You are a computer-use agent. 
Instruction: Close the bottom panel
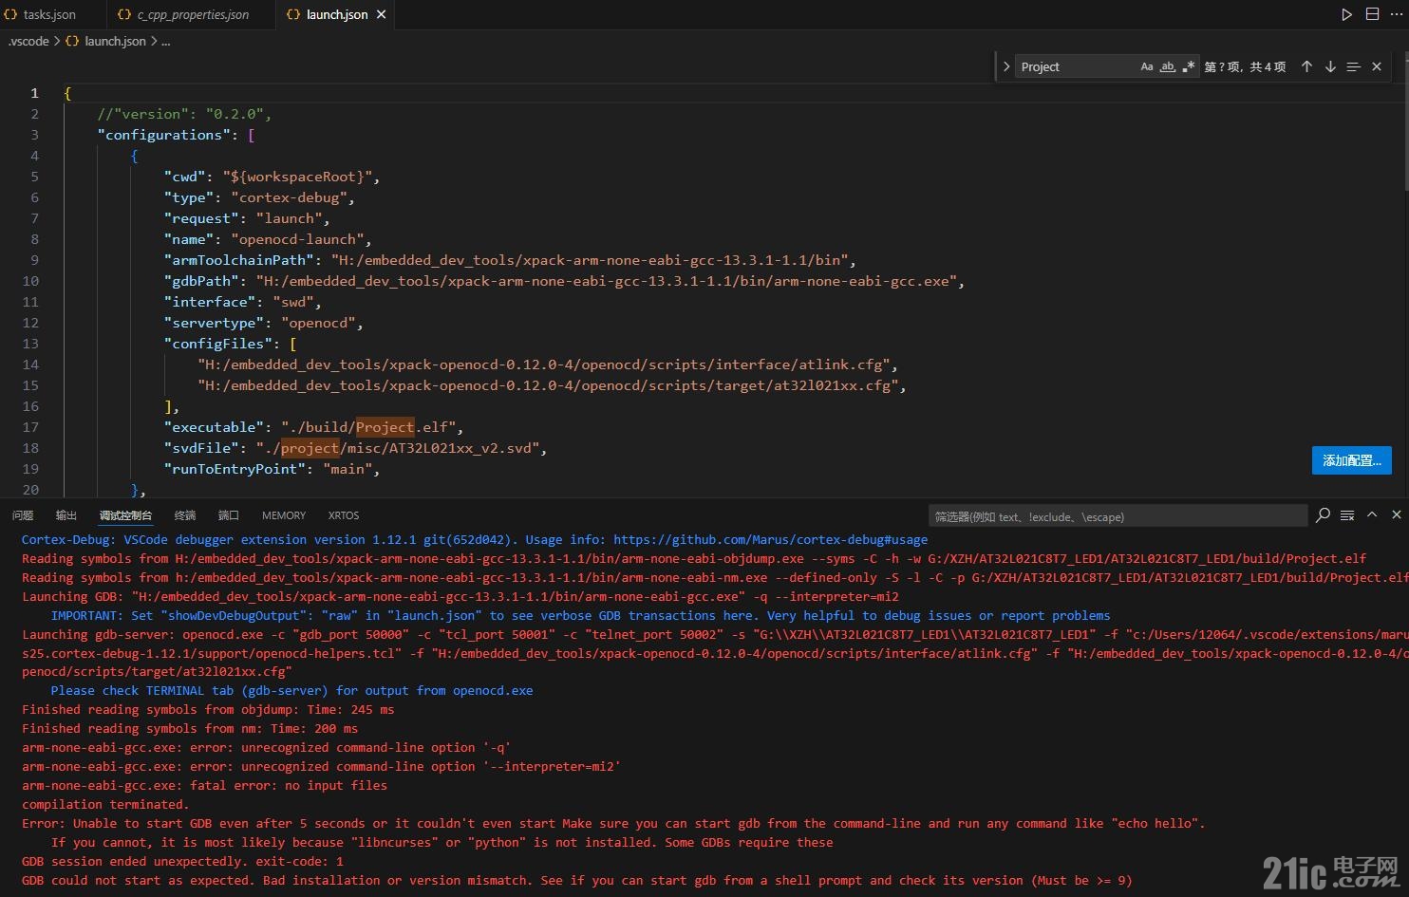(x=1397, y=514)
